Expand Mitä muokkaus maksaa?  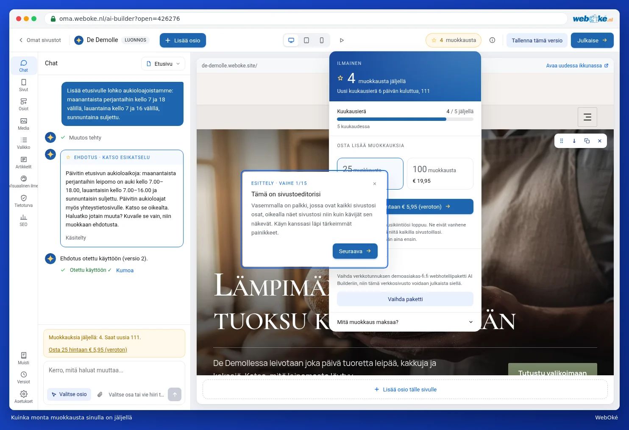(x=405, y=322)
